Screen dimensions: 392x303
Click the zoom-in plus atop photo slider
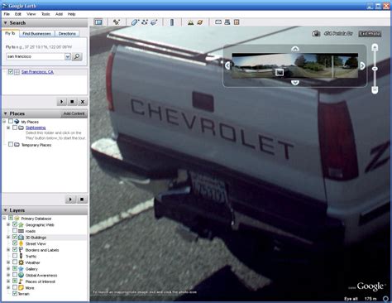point(375,47)
